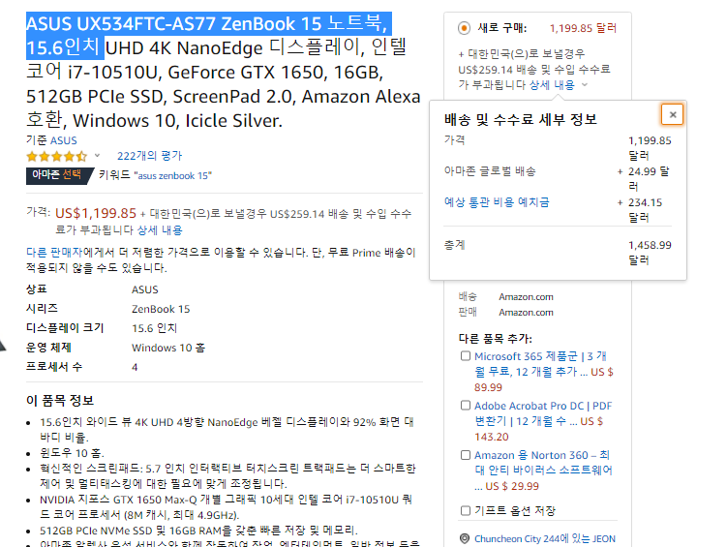727x547 pixels.
Task: Open 예상 통관 비용 예치금 link
Action: click(497, 202)
